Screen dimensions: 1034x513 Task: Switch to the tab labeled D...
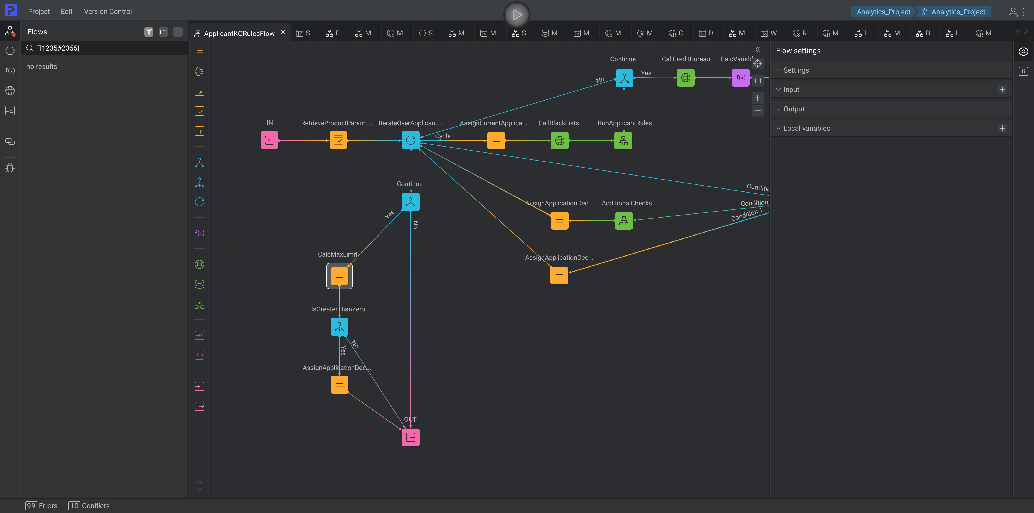click(x=708, y=33)
